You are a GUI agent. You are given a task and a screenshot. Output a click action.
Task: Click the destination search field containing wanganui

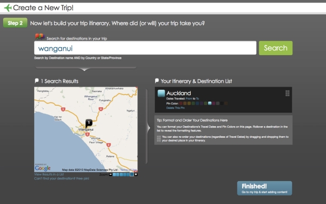(x=145, y=48)
